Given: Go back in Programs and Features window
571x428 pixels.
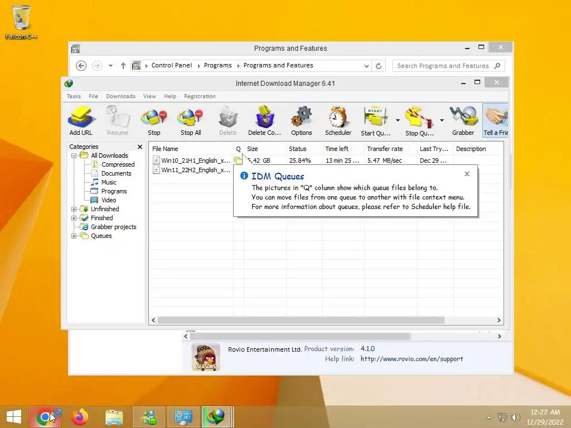Looking at the screenshot, I should pos(81,66).
